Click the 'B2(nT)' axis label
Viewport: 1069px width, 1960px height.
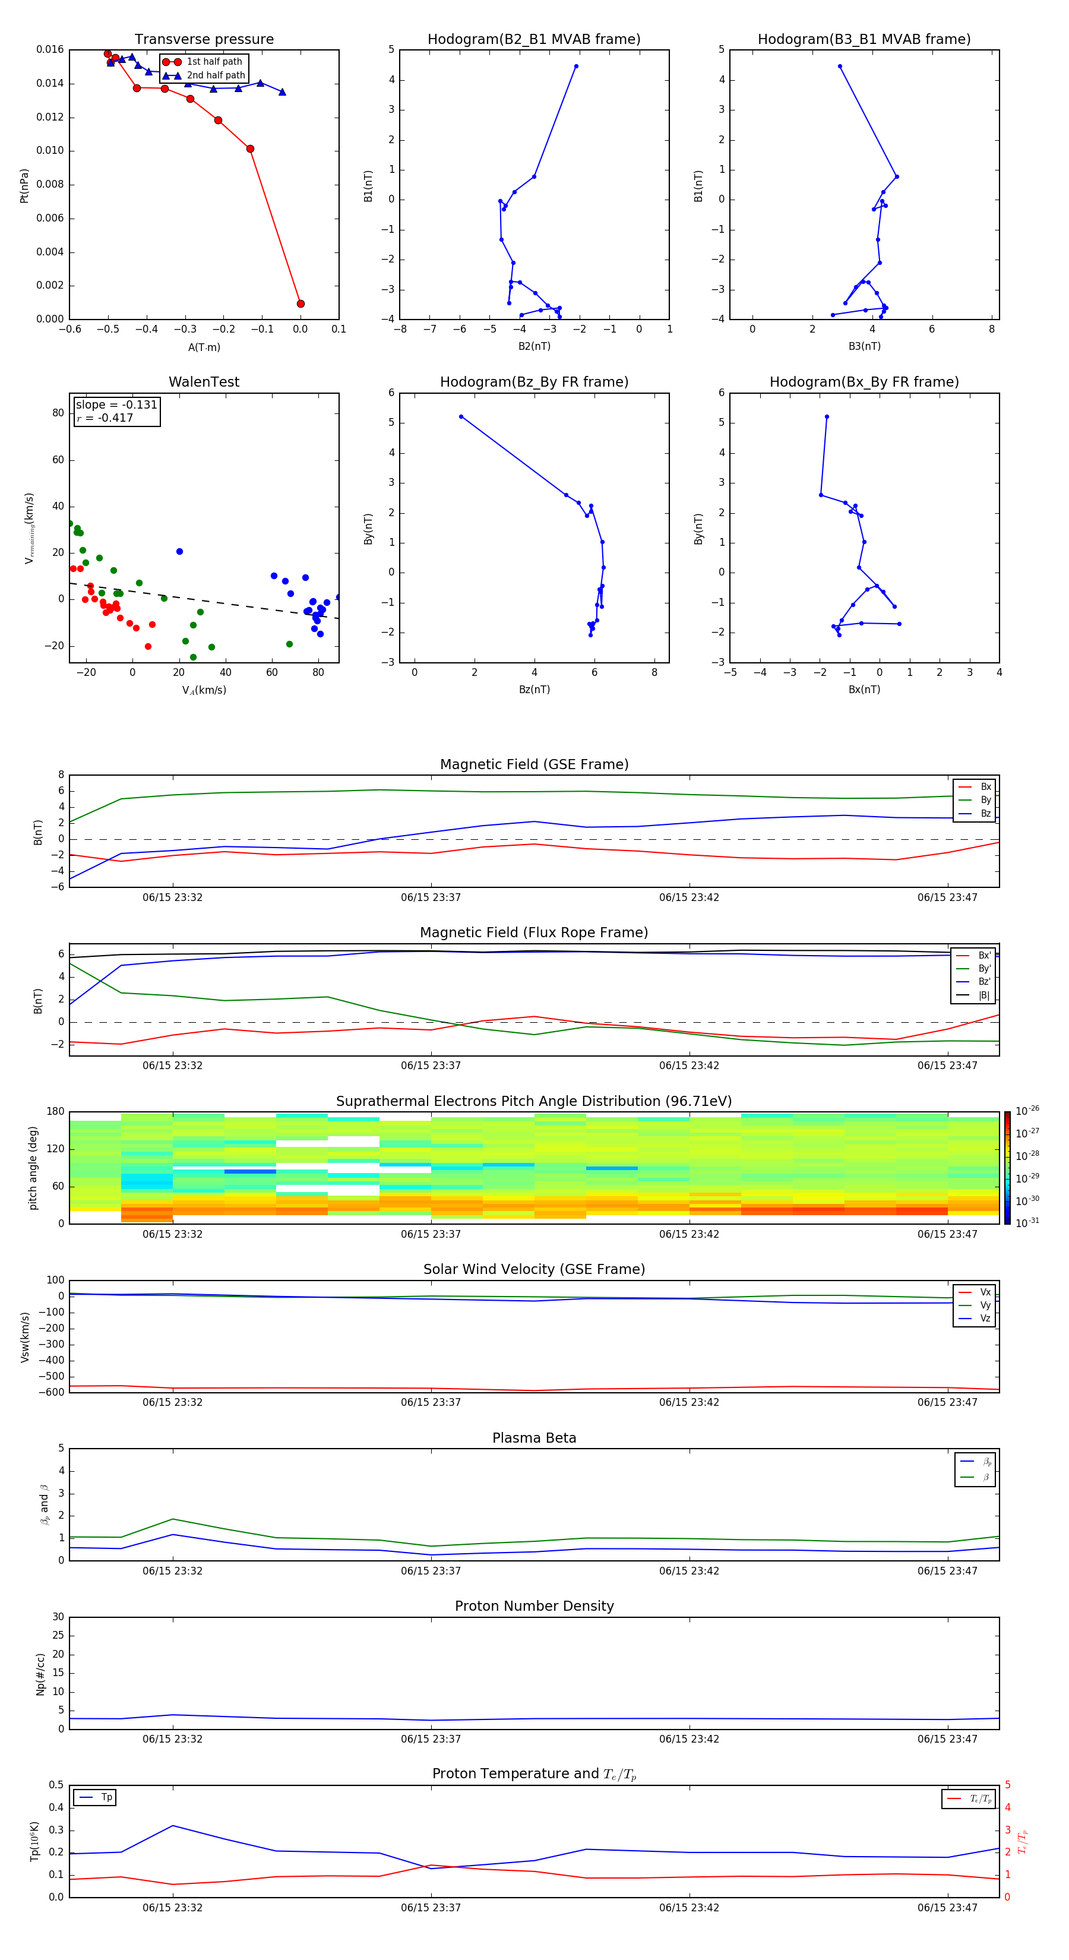pos(534,346)
